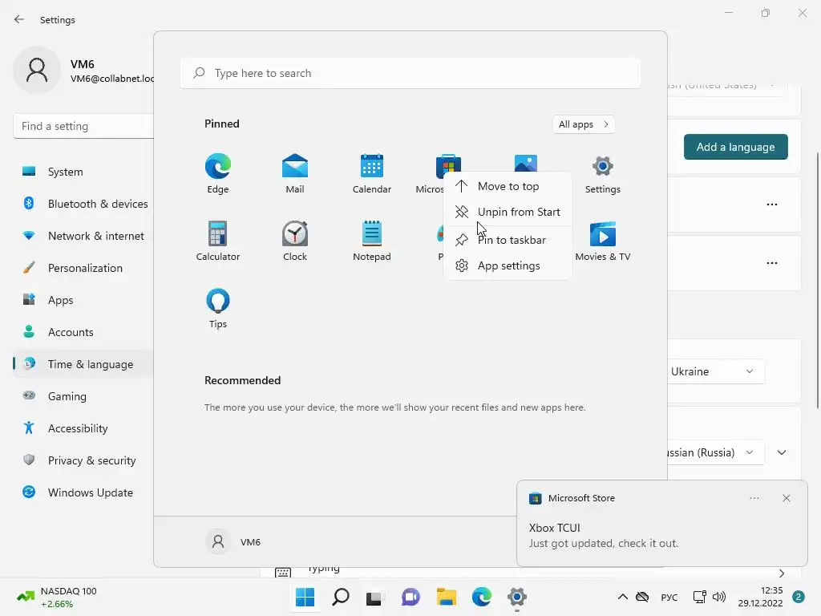Open App settings from context menu

point(508,265)
